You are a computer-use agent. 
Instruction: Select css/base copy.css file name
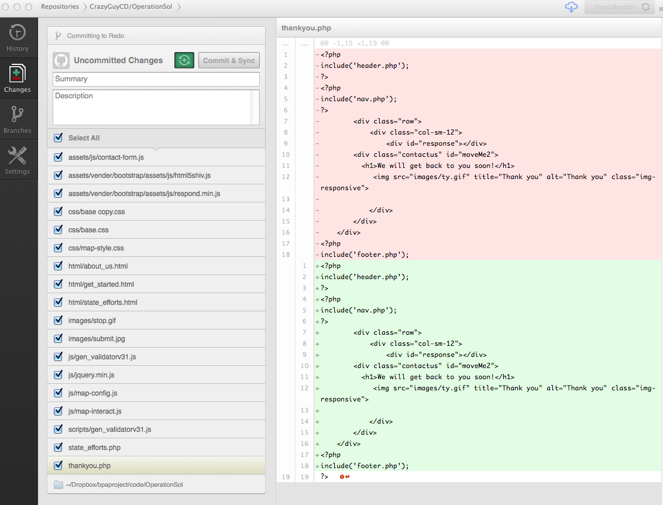[97, 212]
